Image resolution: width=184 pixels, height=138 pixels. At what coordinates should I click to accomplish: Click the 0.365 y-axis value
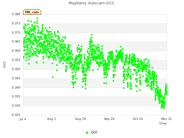(16, 41)
